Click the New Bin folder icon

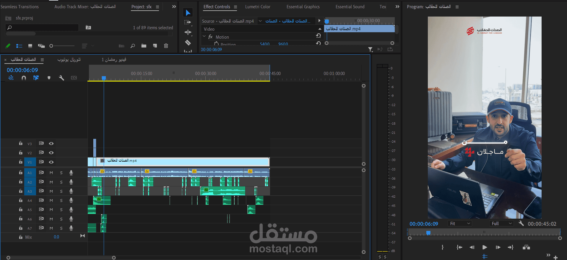pos(144,46)
